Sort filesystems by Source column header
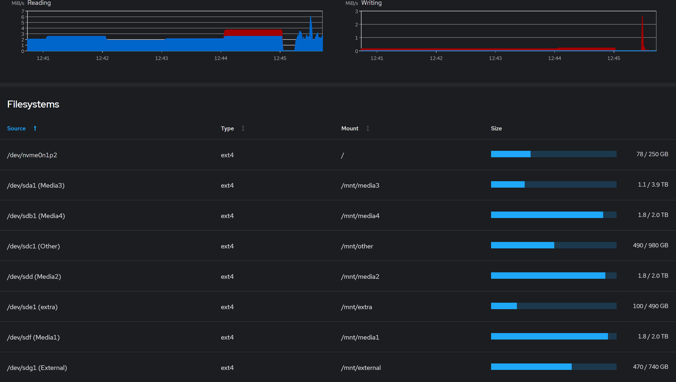This screenshot has width=676, height=382. pyautogui.click(x=16, y=128)
